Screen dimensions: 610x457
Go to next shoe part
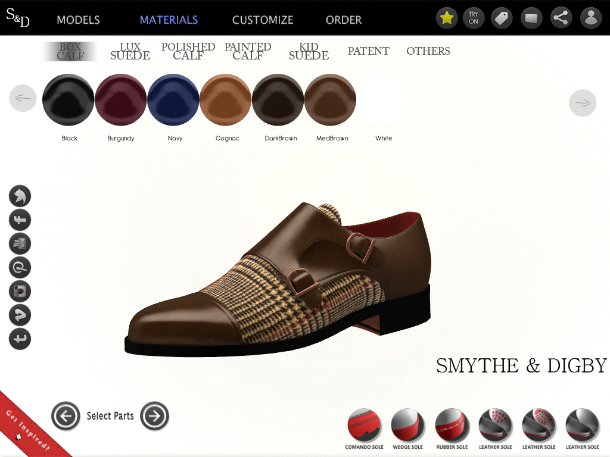[x=154, y=416]
